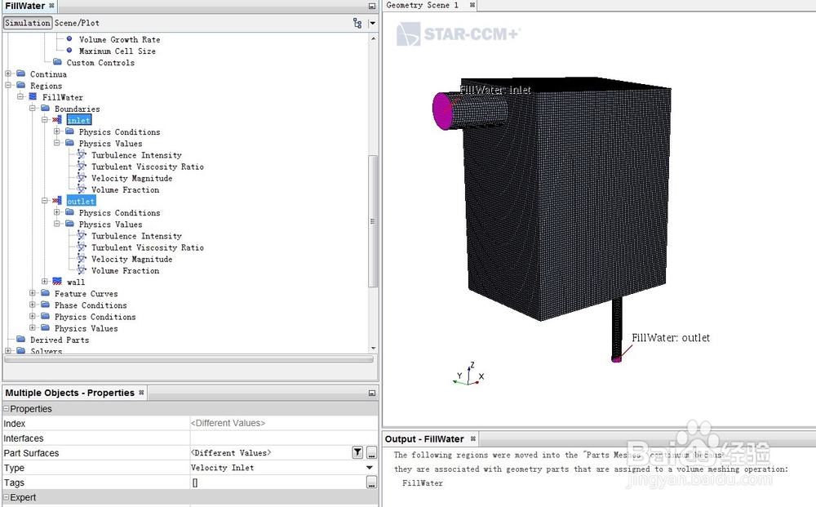
Task: Close the Output - FillWater tab
Action: click(x=472, y=438)
